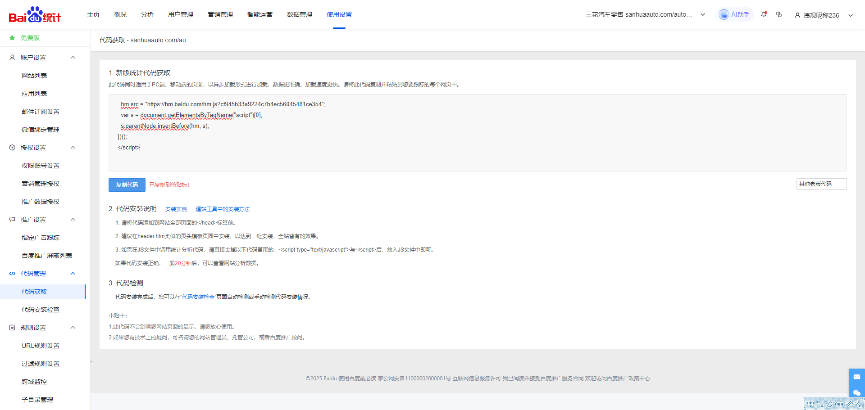Follow the 代码安装检查 inline link

(x=198, y=297)
